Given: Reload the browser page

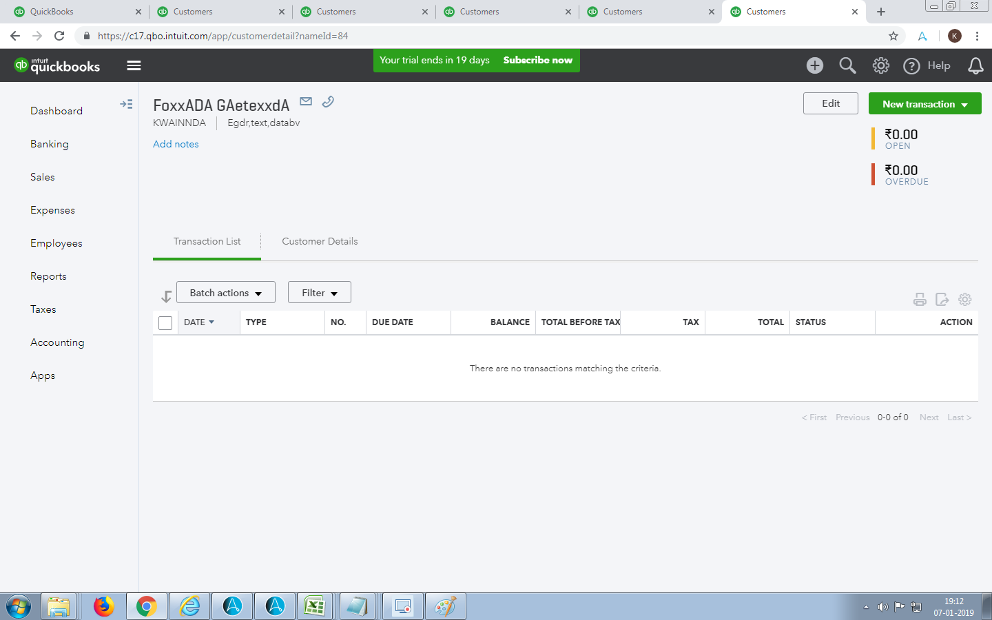Looking at the screenshot, I should tap(59, 36).
